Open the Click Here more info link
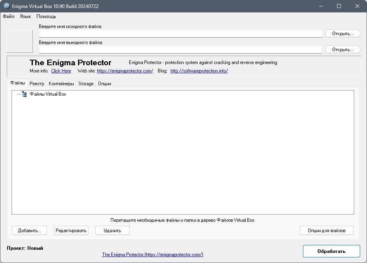 click(61, 71)
